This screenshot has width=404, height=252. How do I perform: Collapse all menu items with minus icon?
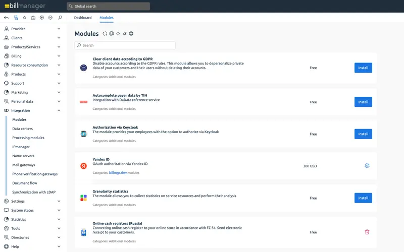[50, 18]
